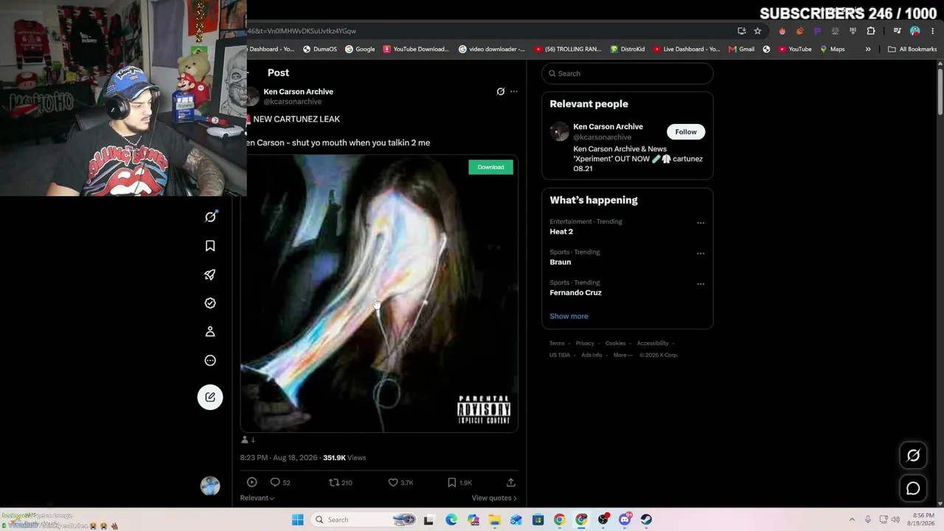Open Bookmarks in the X sidebar

(x=210, y=246)
